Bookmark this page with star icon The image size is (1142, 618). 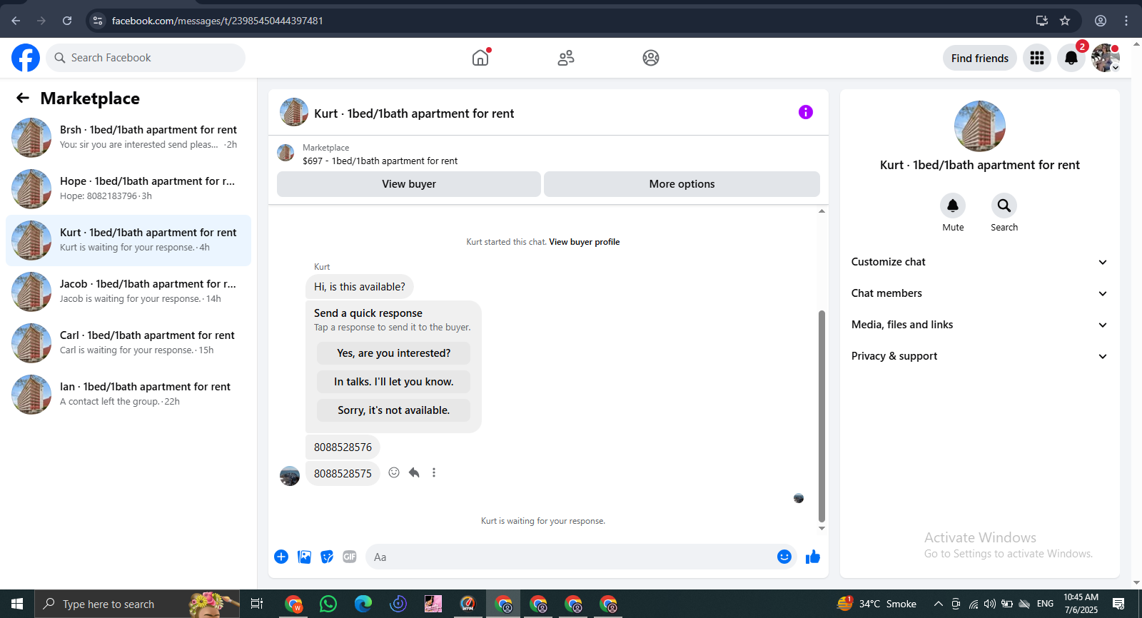click(1065, 21)
